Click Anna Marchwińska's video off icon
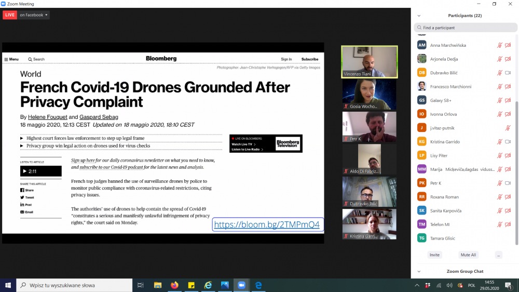The width and height of the screenshot is (519, 292). click(x=508, y=45)
